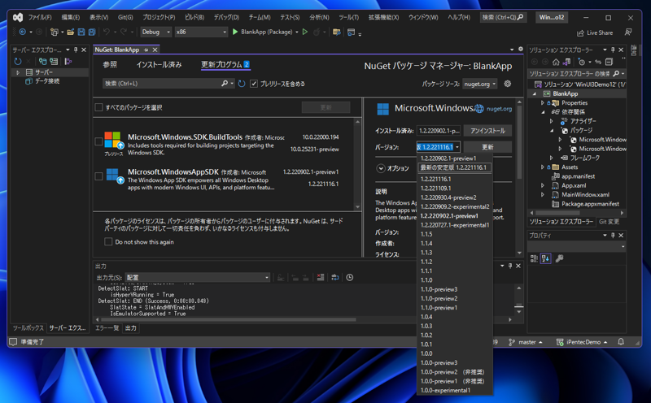Click the wrench icon in the Properties panel

559,258
